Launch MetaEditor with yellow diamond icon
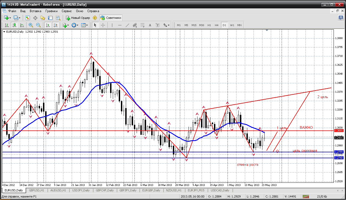The height and width of the screenshot is (200, 346). [95, 18]
